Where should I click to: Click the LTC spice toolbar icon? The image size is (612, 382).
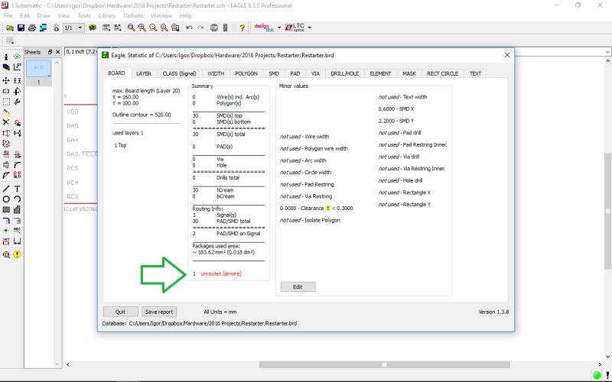pyautogui.click(x=295, y=28)
